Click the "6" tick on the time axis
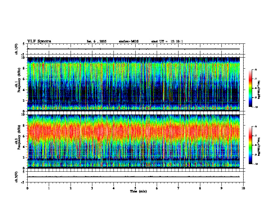The width and height of the screenshot is (274, 211). pos(157,188)
